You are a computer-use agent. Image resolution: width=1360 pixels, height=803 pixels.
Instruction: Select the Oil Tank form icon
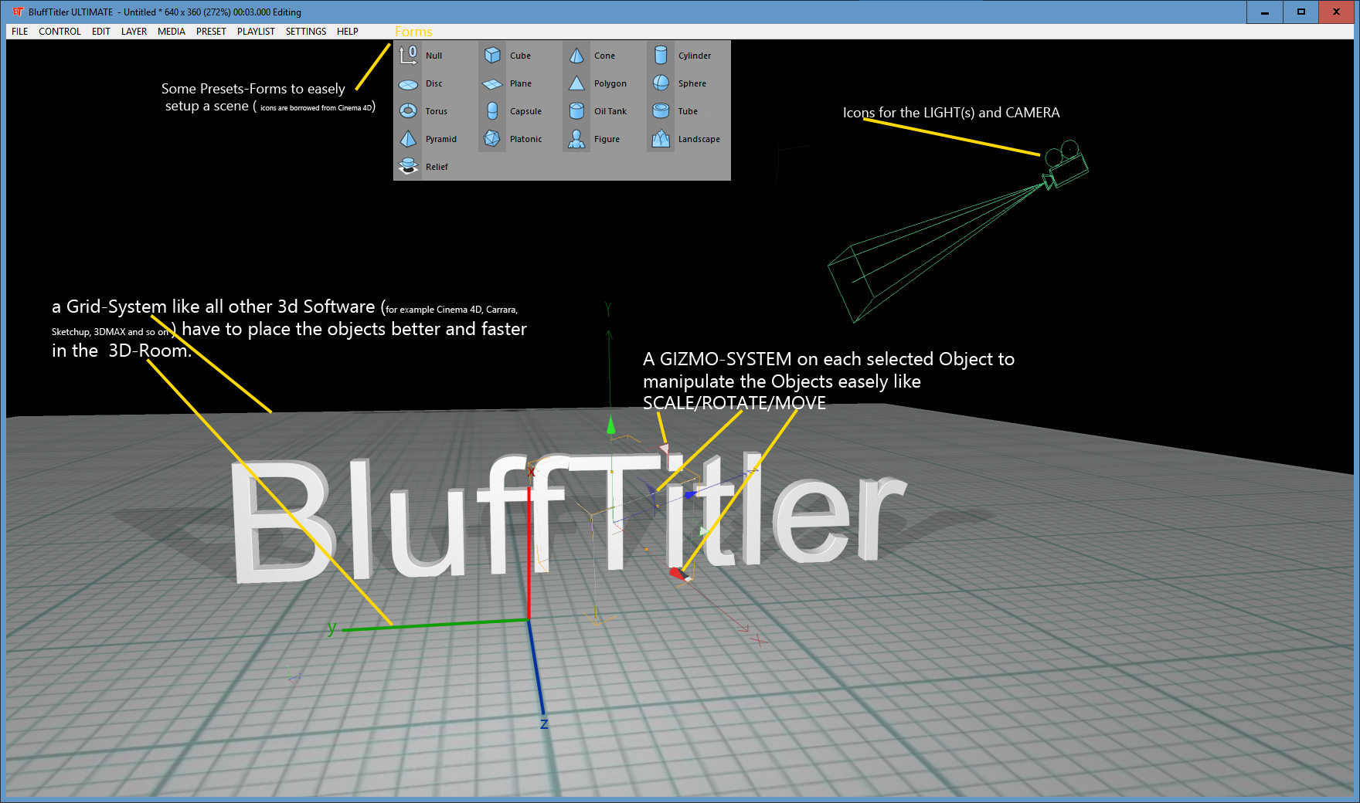coord(576,111)
